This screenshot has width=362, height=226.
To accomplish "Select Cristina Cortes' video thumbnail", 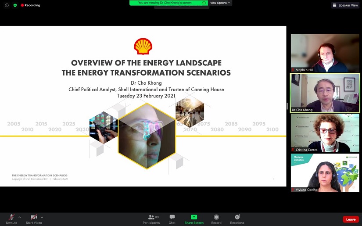I will point(325,133).
